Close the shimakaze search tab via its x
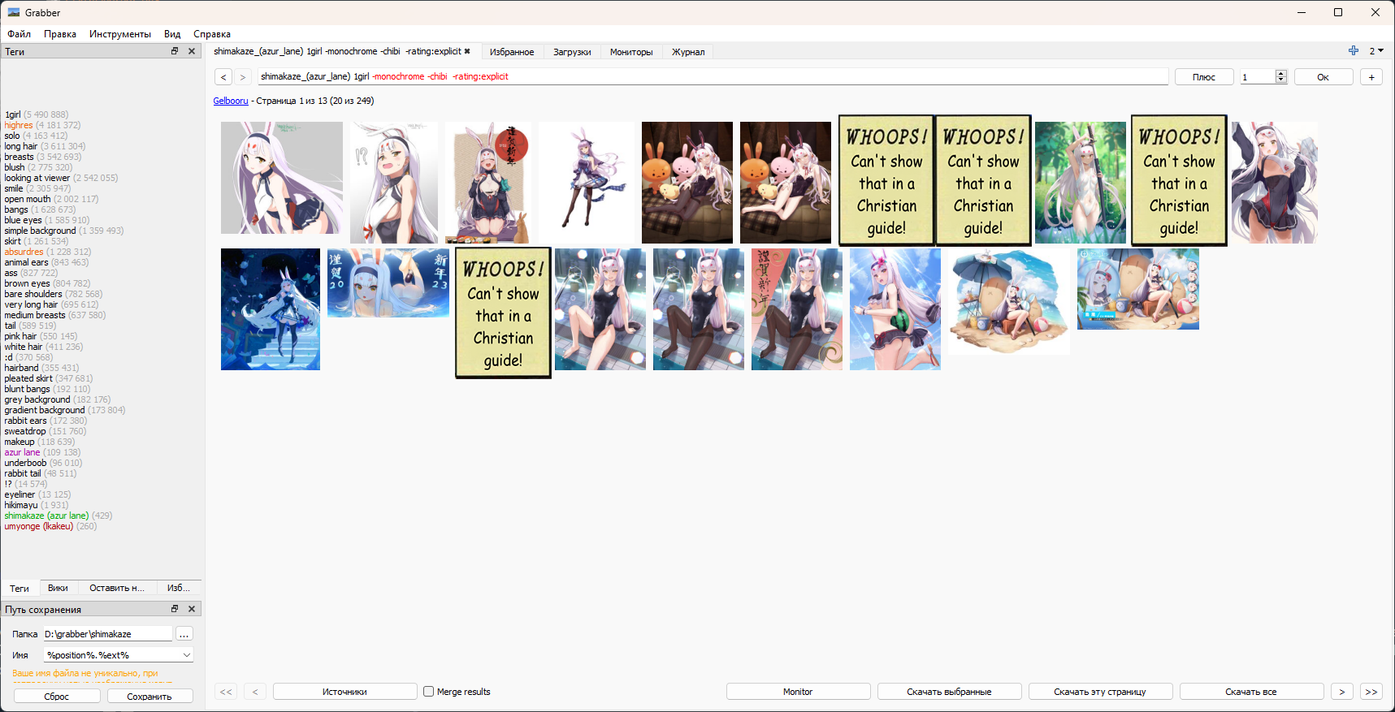 [467, 51]
